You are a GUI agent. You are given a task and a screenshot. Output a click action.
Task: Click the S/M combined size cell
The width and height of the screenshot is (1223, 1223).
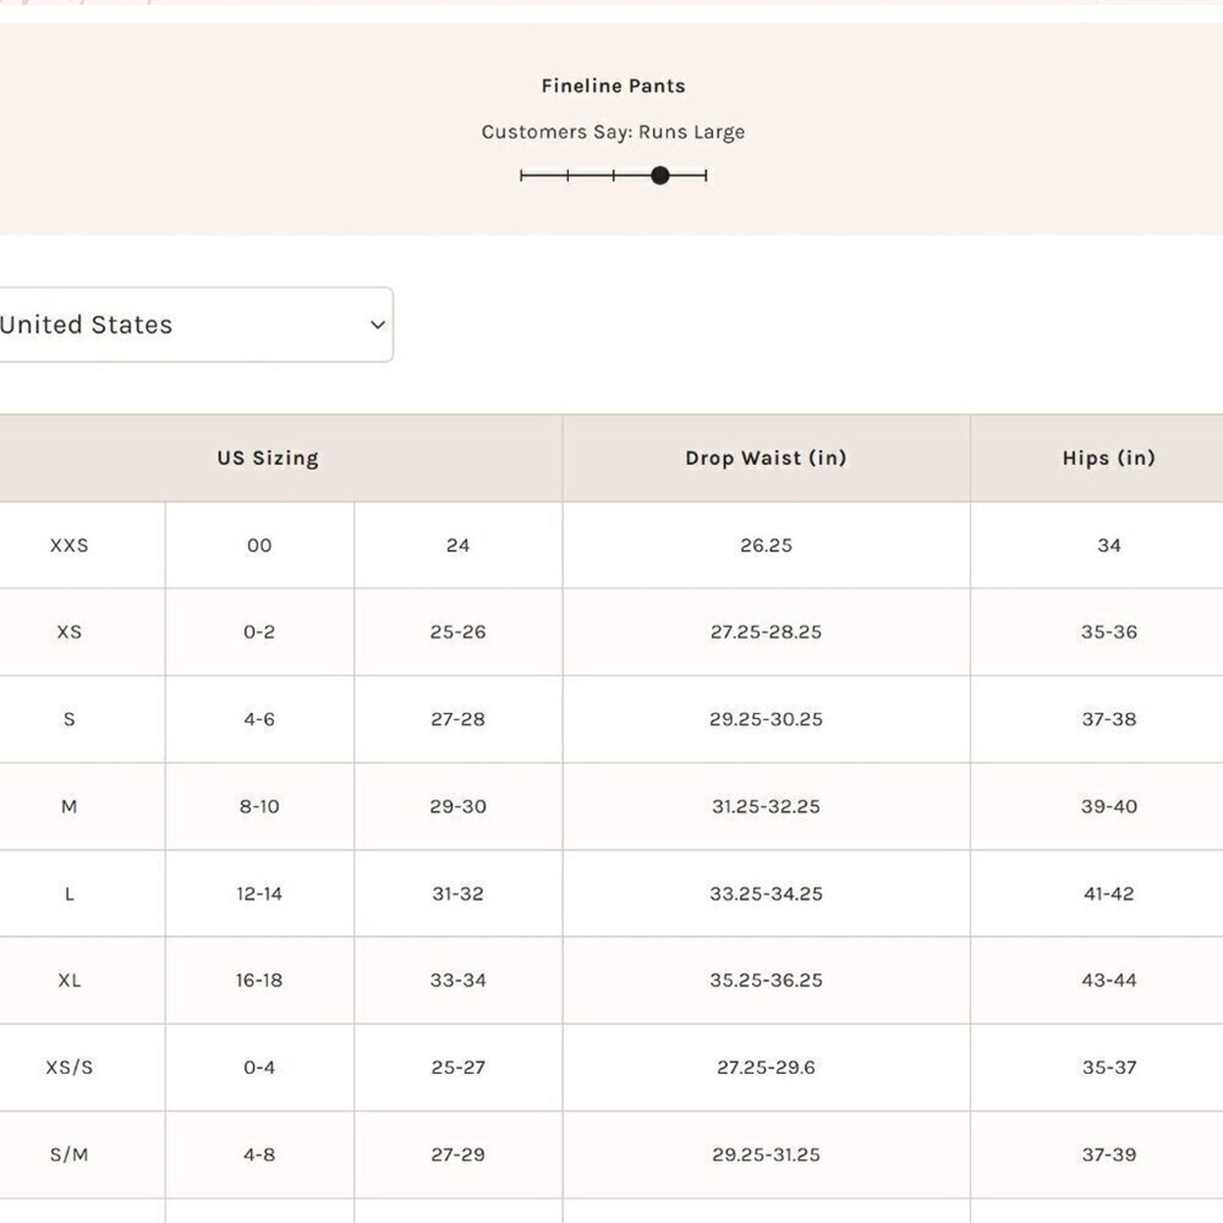coord(69,1154)
